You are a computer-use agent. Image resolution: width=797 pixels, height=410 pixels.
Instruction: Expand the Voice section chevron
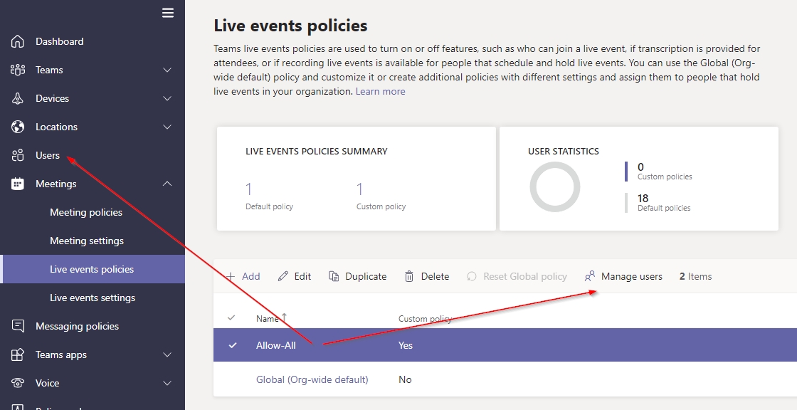coord(167,383)
